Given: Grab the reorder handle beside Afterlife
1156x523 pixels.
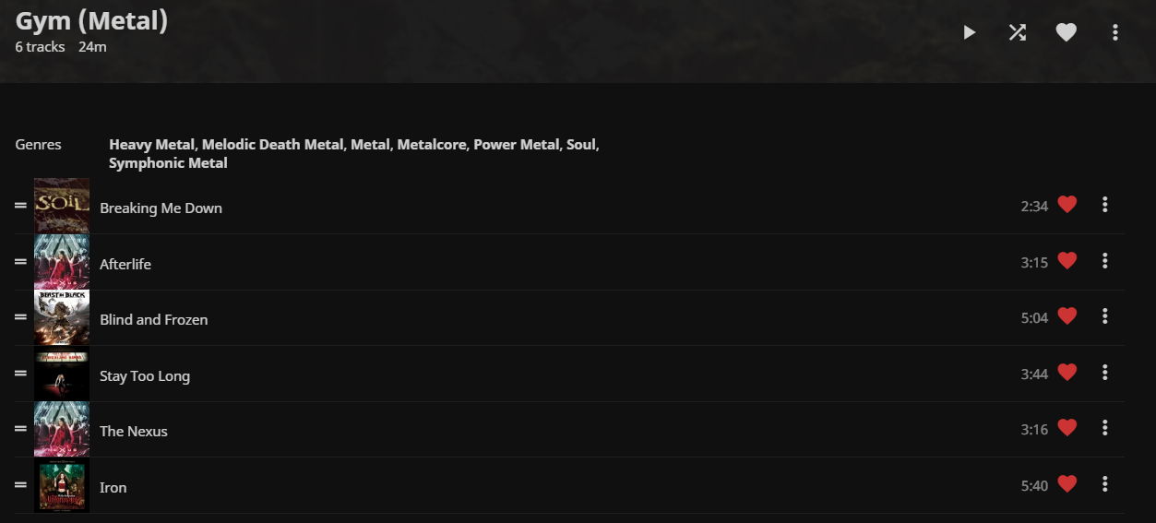Looking at the screenshot, I should [x=20, y=262].
